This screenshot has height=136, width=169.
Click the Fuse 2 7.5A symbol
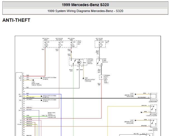[59, 44]
